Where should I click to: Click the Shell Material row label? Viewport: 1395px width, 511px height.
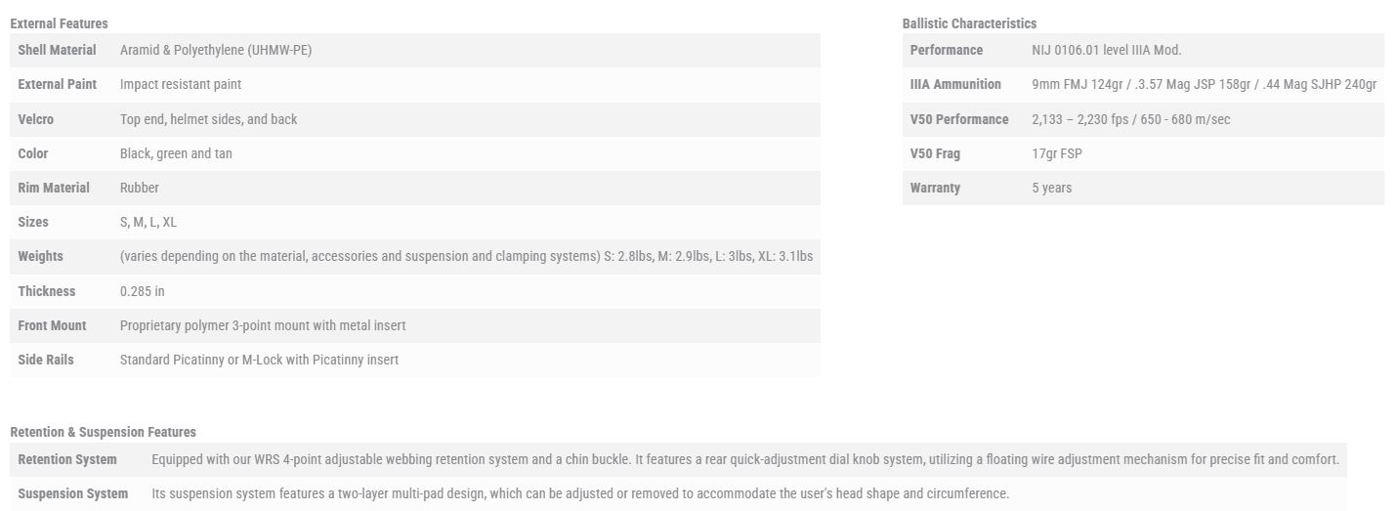57,50
